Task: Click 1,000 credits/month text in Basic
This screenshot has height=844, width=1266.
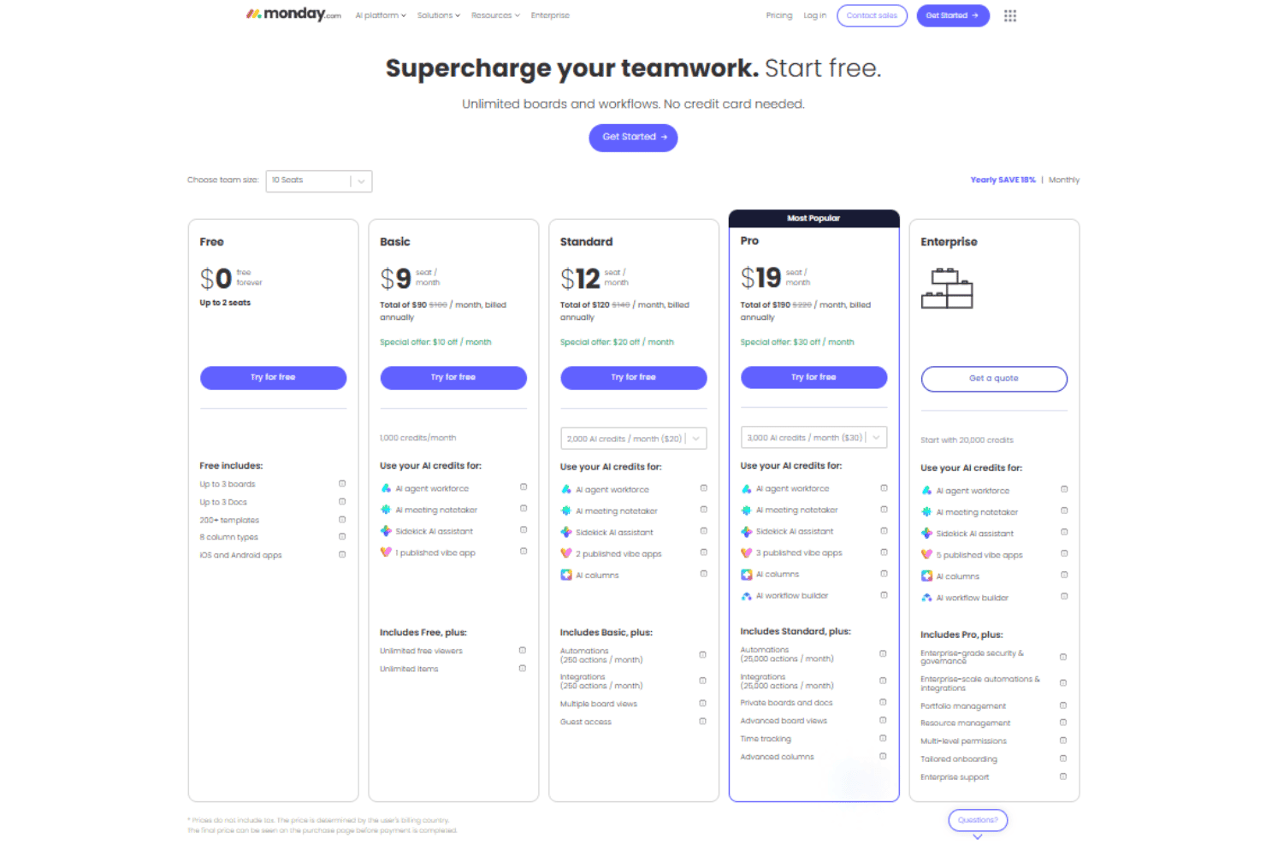Action: (418, 438)
